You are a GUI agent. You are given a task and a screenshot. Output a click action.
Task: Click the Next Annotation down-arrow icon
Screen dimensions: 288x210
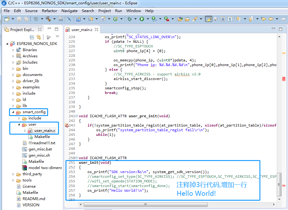[238, 19]
